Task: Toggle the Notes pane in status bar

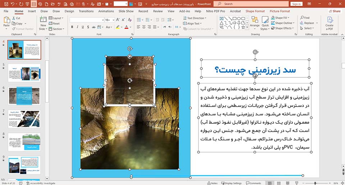Action: tap(212, 183)
